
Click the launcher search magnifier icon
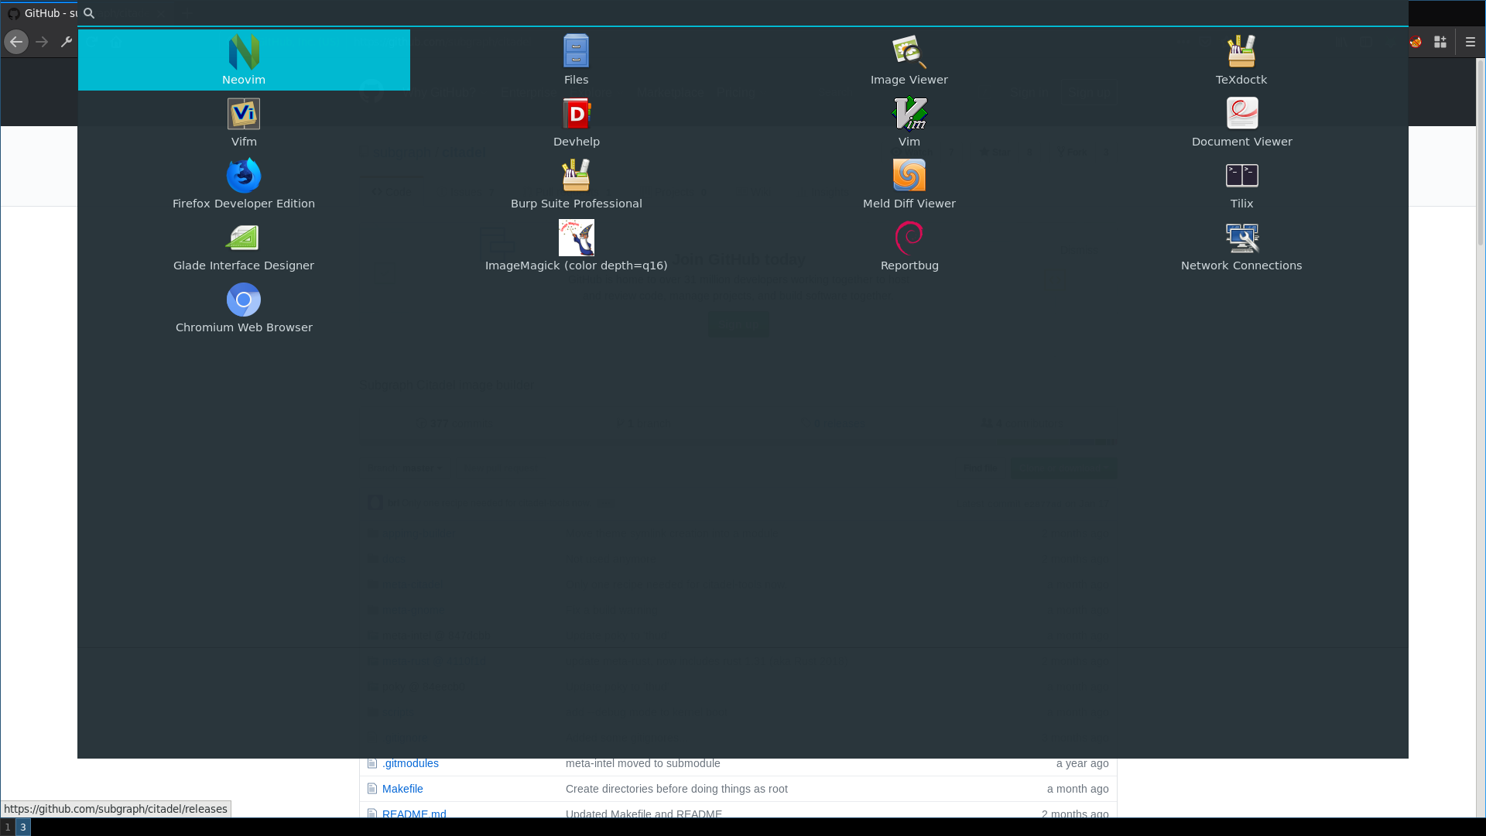click(89, 13)
